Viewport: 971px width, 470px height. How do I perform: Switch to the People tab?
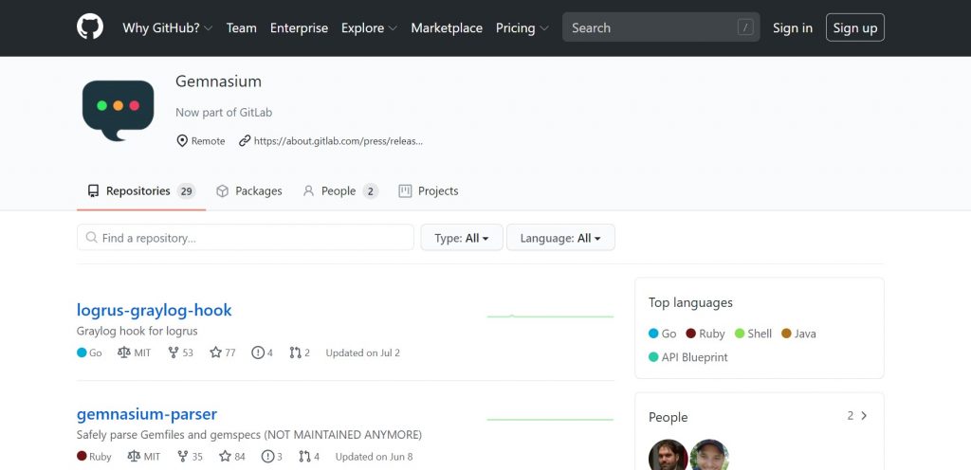340,191
